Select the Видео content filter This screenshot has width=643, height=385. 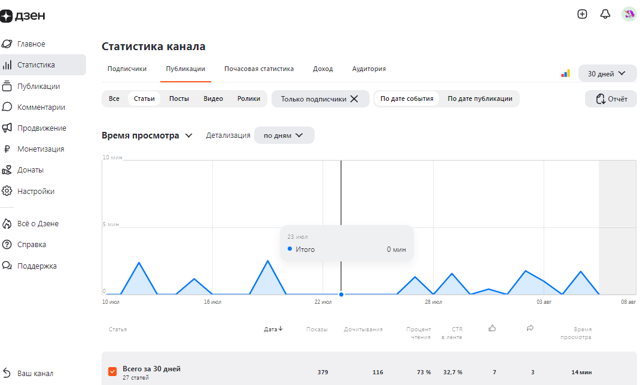point(214,98)
